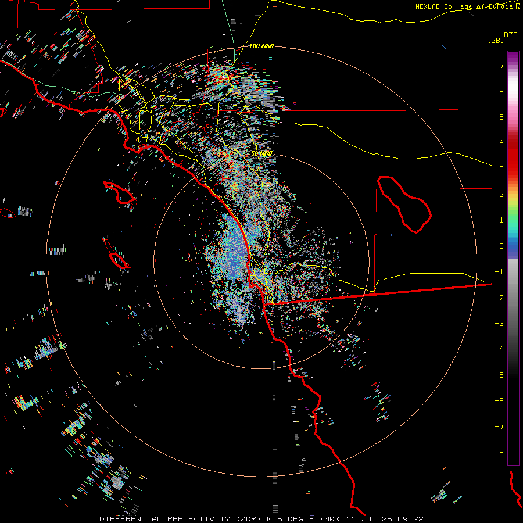Screen dimensions: 523x523
Task: Select the -2 tick on color scale
Action: pyautogui.click(x=499, y=298)
